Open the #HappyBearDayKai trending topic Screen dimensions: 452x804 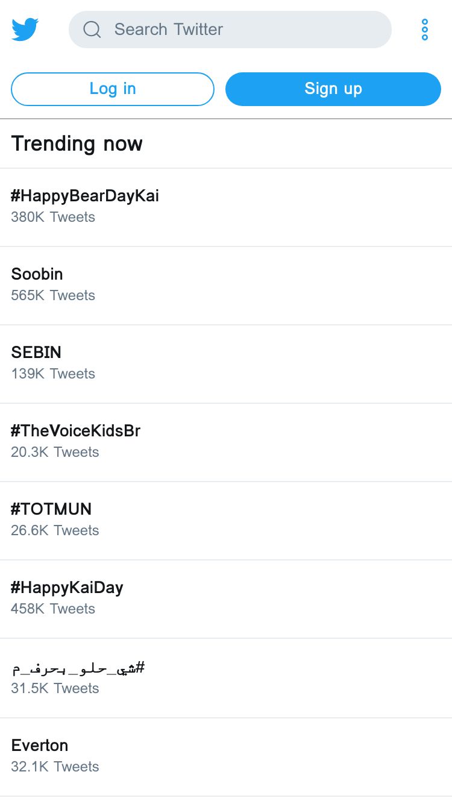point(85,196)
